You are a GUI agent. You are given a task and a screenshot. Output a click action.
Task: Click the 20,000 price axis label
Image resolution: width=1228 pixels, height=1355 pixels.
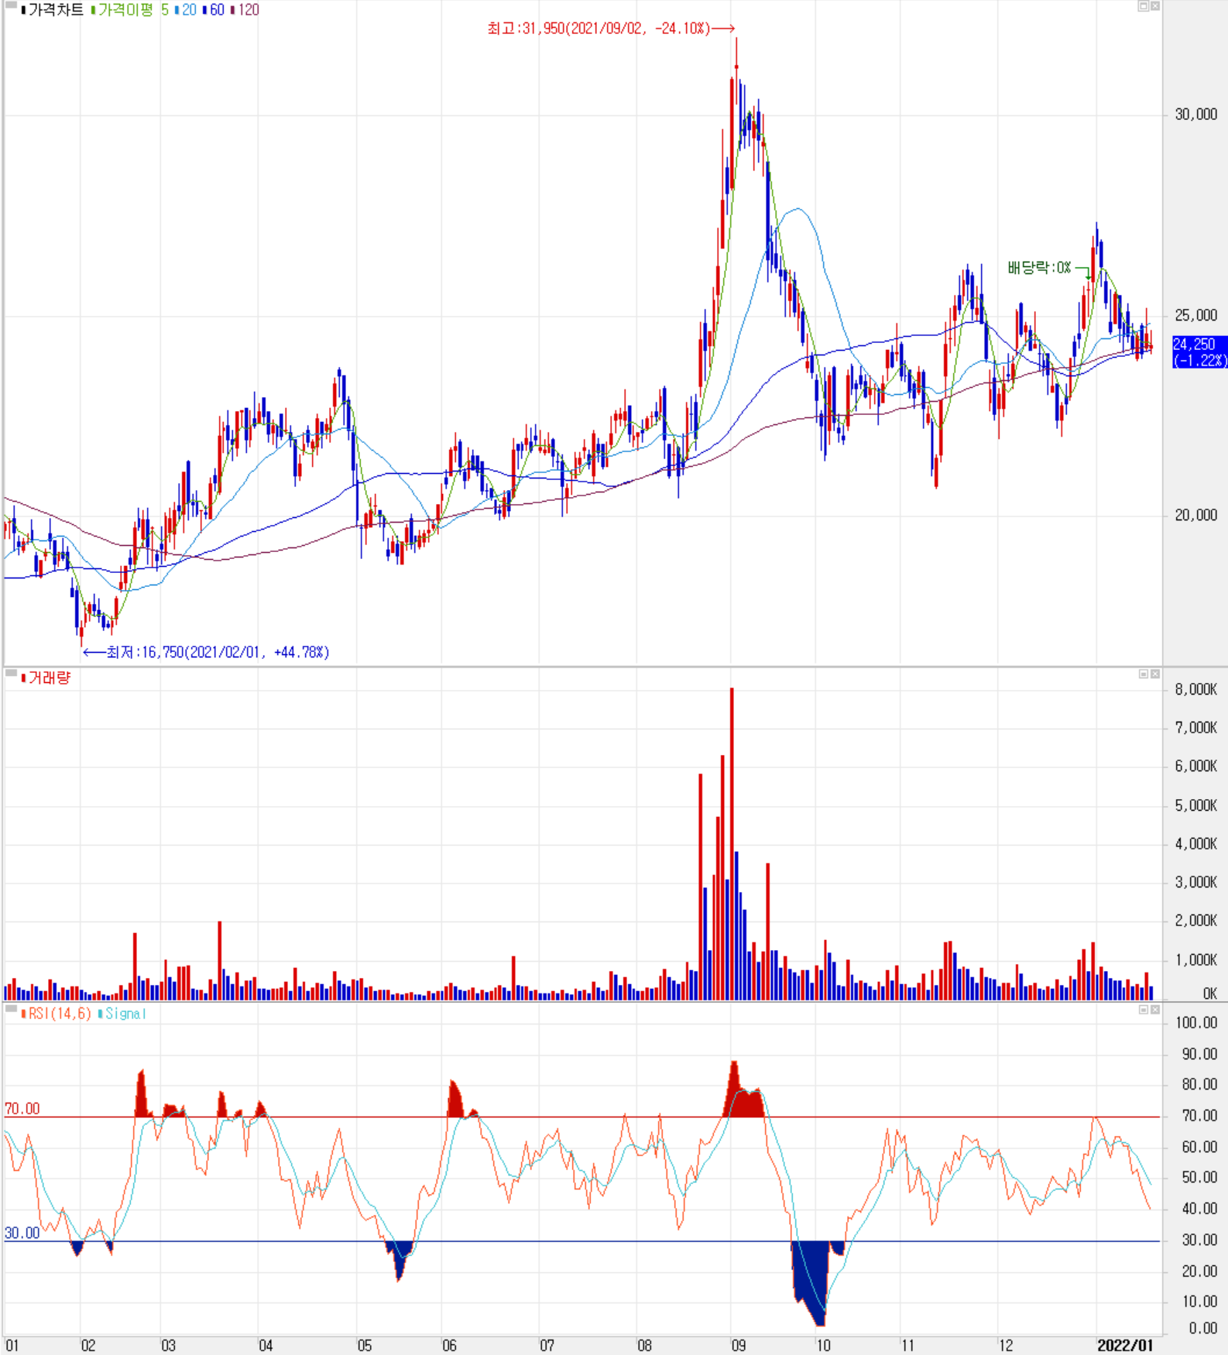(1195, 515)
